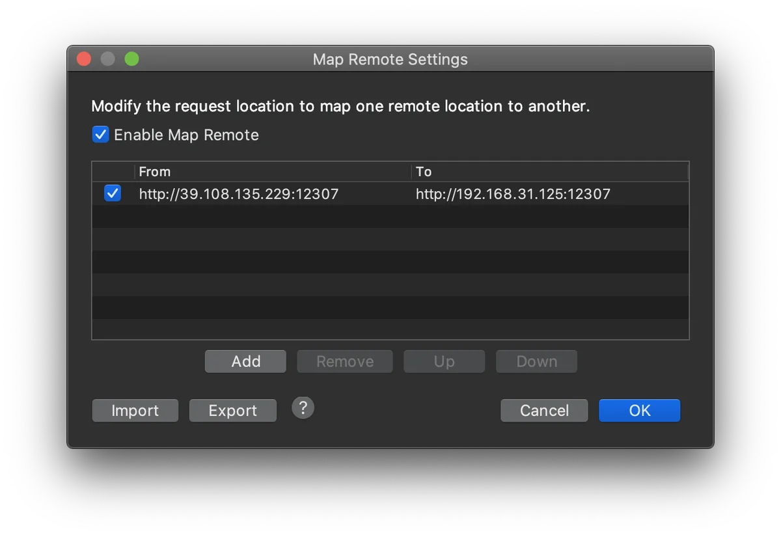Screen dimensions: 781x537
Task: Select the http://192.168.31.125:12307 To entry
Action: pyautogui.click(x=513, y=194)
